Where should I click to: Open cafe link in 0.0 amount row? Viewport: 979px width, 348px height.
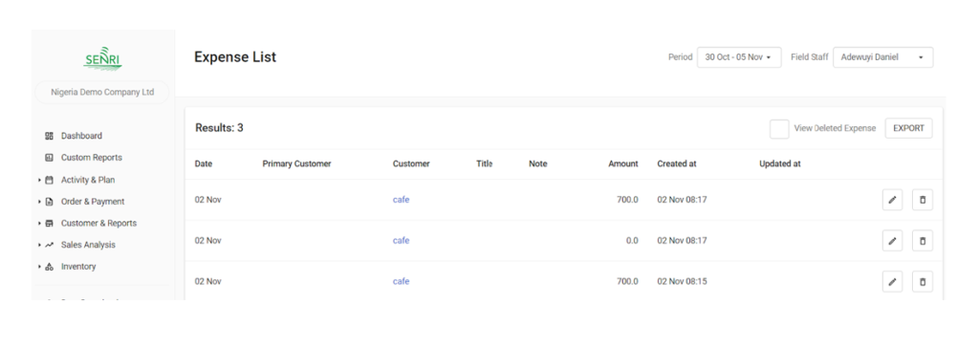401,241
